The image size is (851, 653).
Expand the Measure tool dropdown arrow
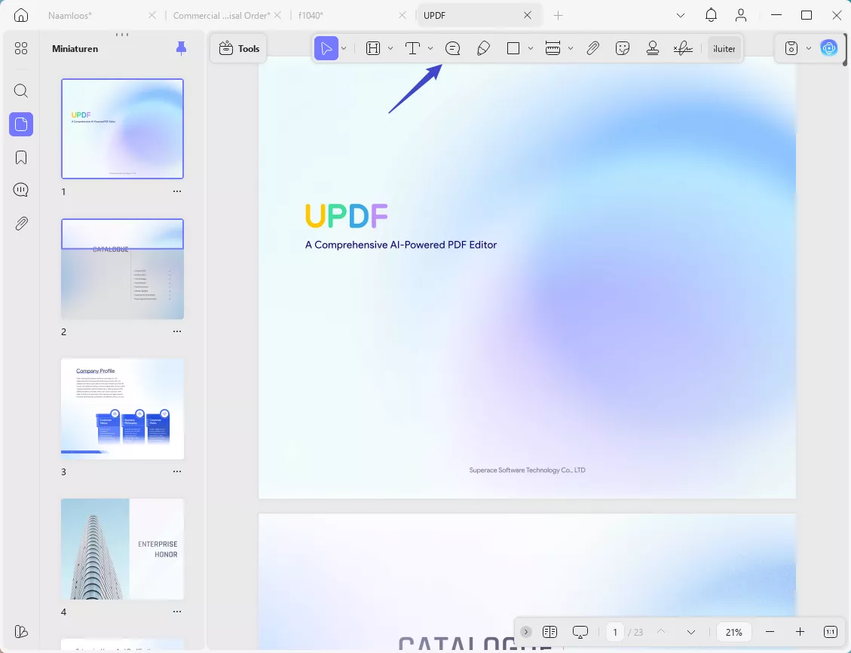[571, 48]
